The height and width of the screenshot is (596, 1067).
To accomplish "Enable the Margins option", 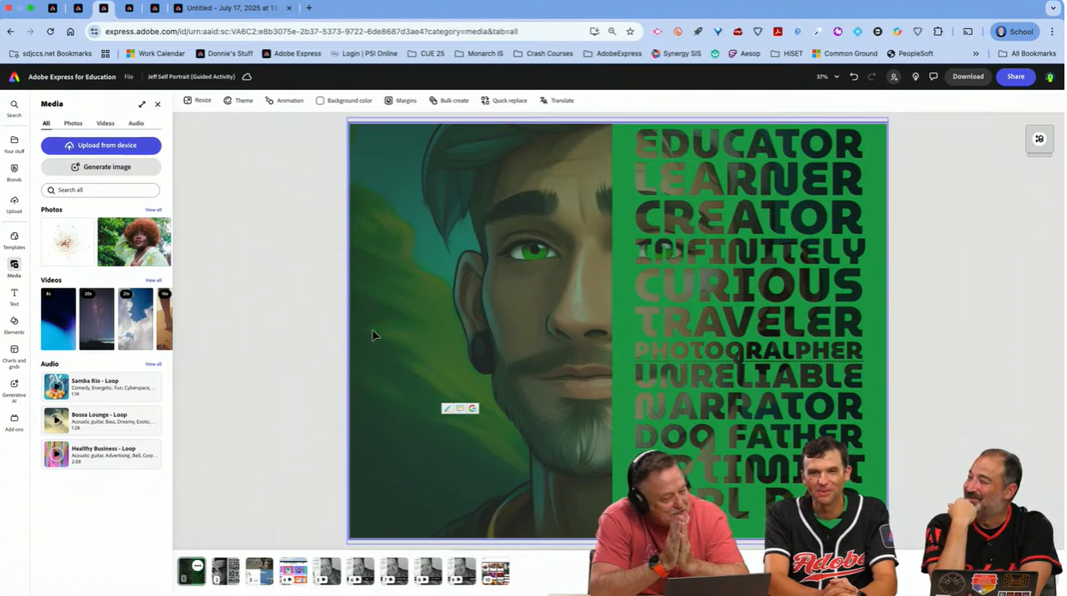I will 400,100.
